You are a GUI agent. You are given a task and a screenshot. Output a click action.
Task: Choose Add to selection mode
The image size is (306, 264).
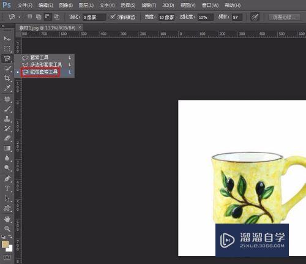(x=39, y=17)
